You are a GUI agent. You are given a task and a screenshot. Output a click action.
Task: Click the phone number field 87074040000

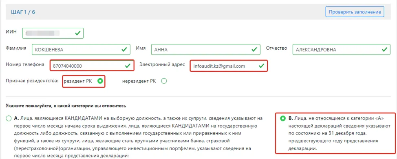pos(92,66)
